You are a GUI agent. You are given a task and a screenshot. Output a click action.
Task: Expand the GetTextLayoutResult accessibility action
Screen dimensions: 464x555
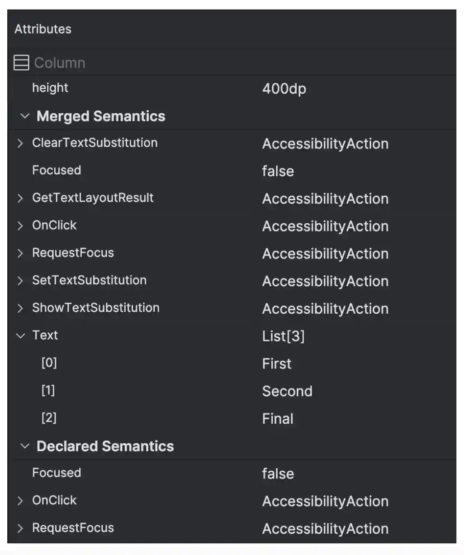click(x=20, y=198)
